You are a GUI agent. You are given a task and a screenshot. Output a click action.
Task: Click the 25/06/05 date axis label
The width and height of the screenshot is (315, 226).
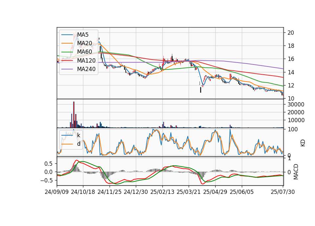pyautogui.click(x=242, y=192)
